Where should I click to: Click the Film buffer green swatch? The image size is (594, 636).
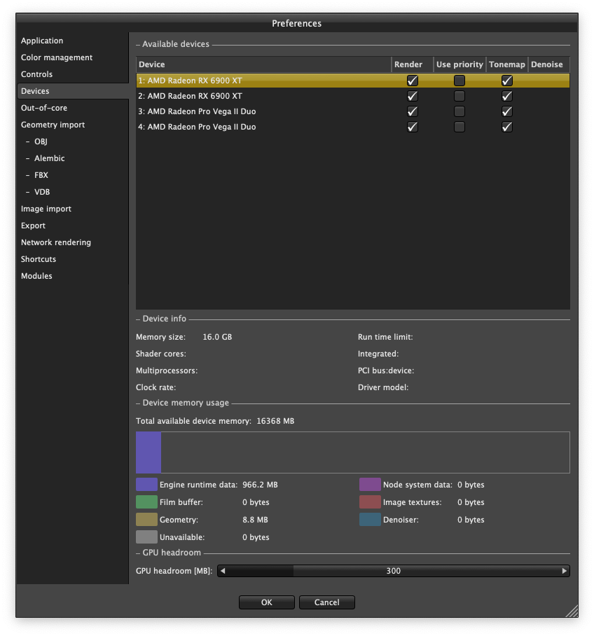click(x=146, y=502)
